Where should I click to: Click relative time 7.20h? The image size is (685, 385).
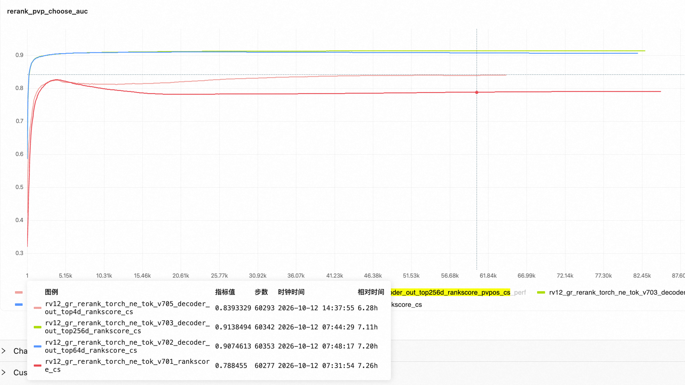tap(368, 346)
